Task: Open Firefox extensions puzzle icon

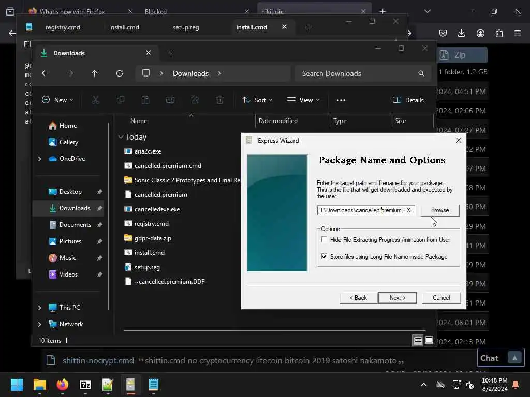Action: [x=499, y=33]
